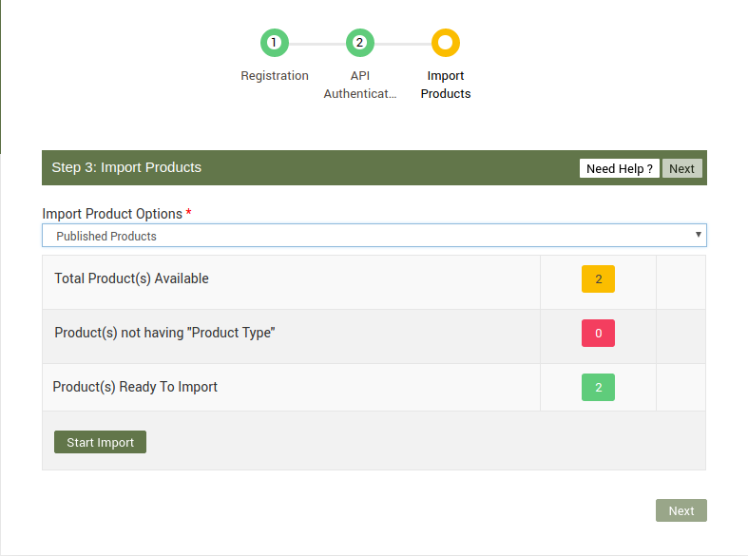
Task: Click the Import Product Options field label
Action: pyautogui.click(x=112, y=214)
